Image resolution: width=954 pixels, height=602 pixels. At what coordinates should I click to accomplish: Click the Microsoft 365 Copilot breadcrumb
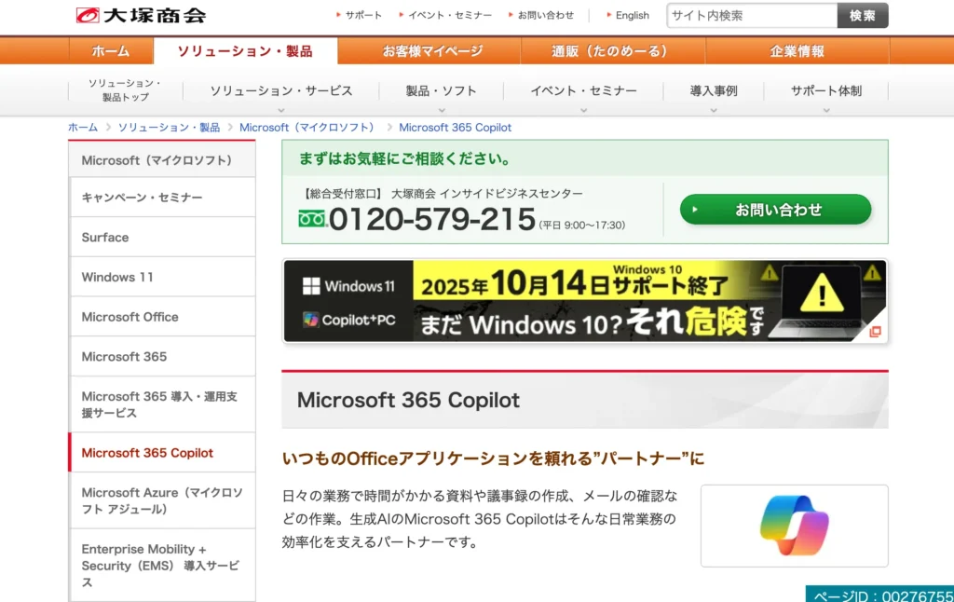click(455, 128)
